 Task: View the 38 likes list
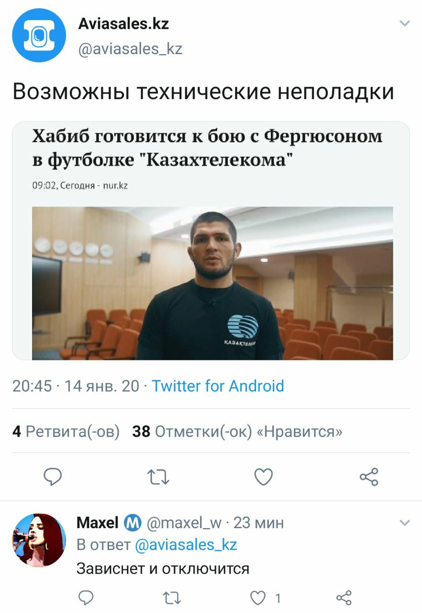237,432
